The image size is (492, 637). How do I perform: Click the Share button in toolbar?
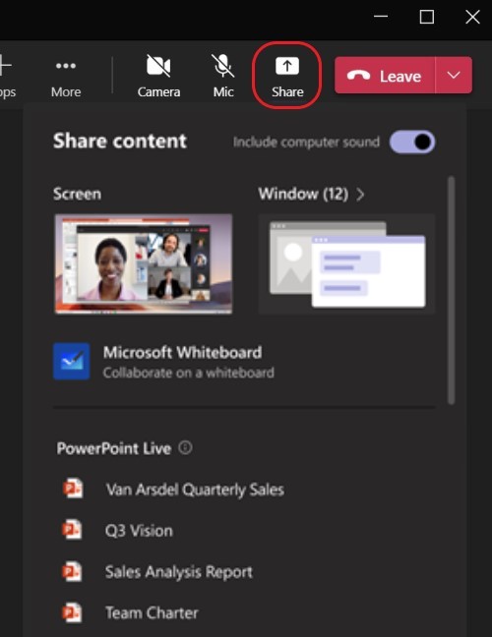(x=287, y=77)
